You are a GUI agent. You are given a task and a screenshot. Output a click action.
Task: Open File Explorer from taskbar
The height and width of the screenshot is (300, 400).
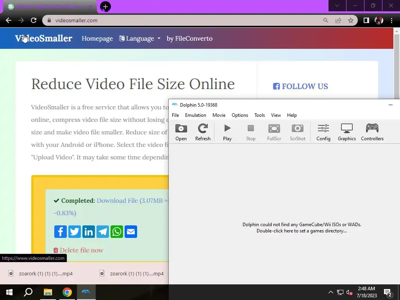tap(48, 292)
